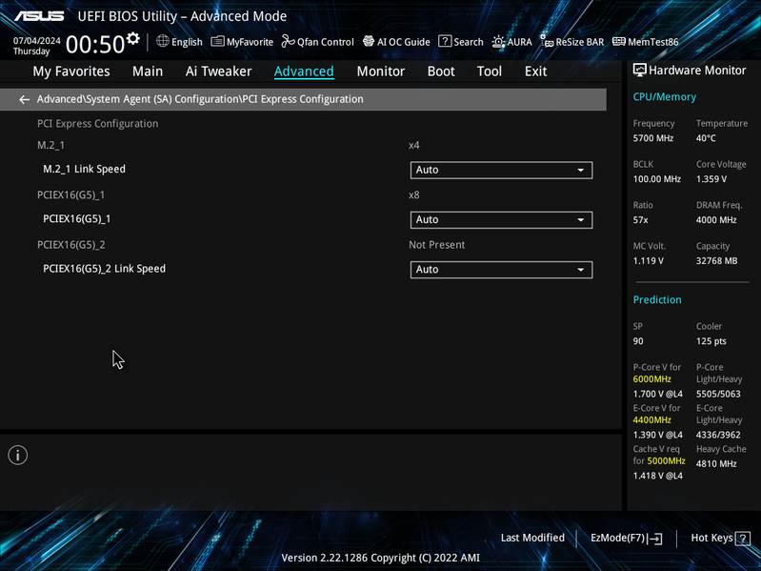The width and height of the screenshot is (761, 571).
Task: Click the 5000MHz cache prediction value
Action: point(666,460)
